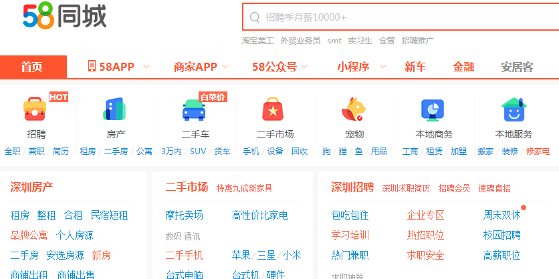The width and height of the screenshot is (559, 279).
Task: Open the 本地服务 smiling house icon
Action: click(514, 109)
